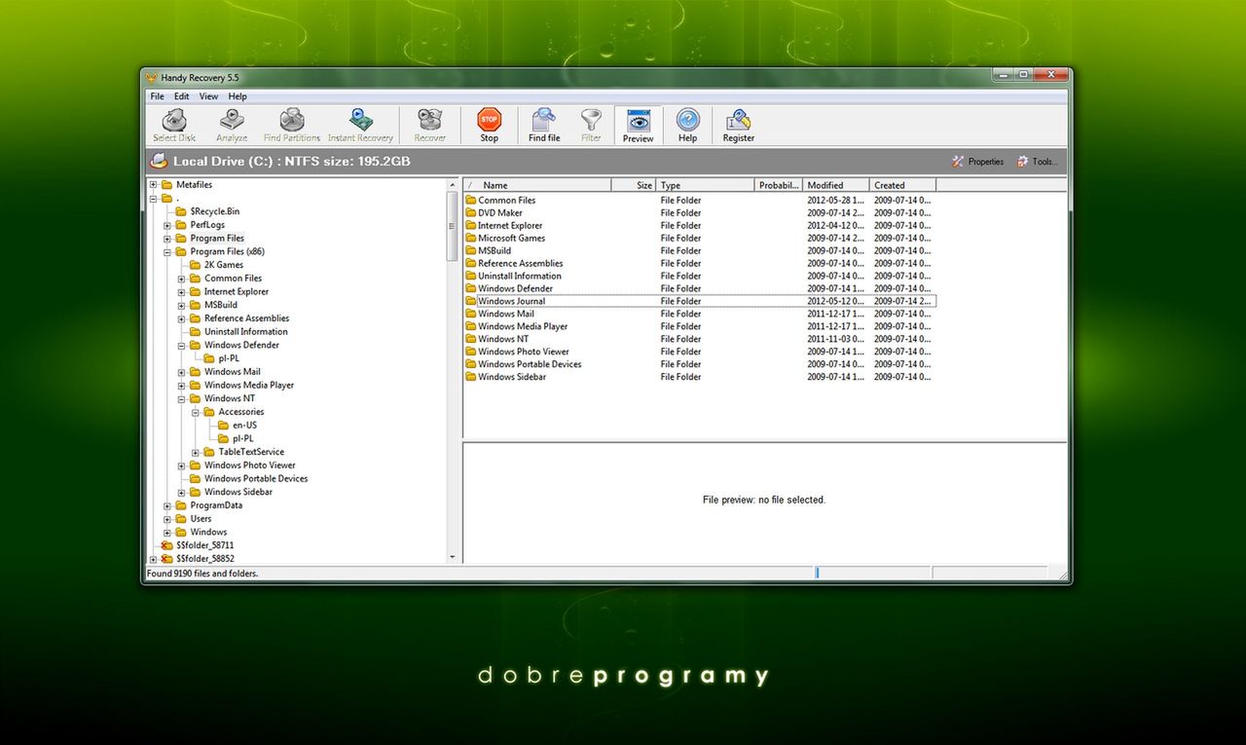Click the folder icon beside DVD Maker
This screenshot has width=1246, height=745.
click(x=471, y=213)
